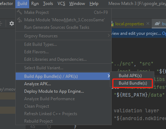Click the Gradle elephant tab icon

(157, 23)
